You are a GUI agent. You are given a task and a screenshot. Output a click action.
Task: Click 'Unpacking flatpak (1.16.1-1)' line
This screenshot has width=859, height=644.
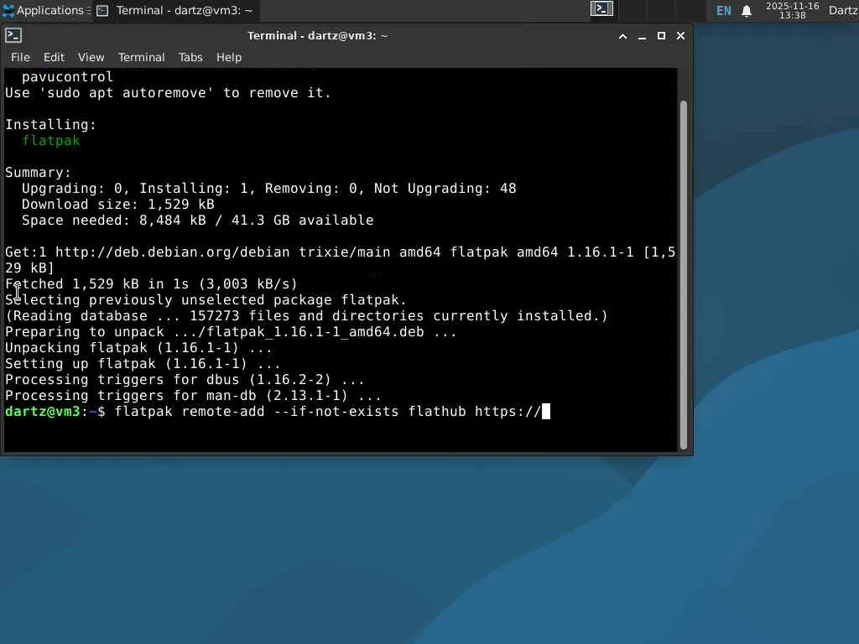[138, 348]
